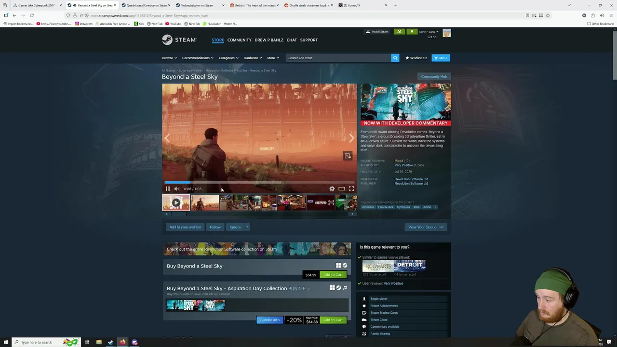
Task: Select the purple bar interior screenshot thumbnail
Action: coord(292,203)
